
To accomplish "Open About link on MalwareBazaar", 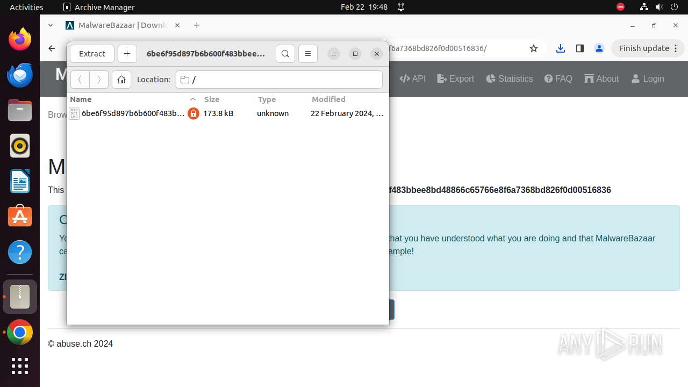I will coord(601,78).
